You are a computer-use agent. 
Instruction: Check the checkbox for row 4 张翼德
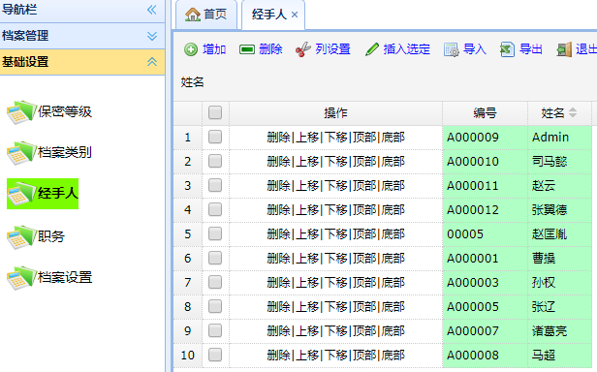click(x=215, y=210)
